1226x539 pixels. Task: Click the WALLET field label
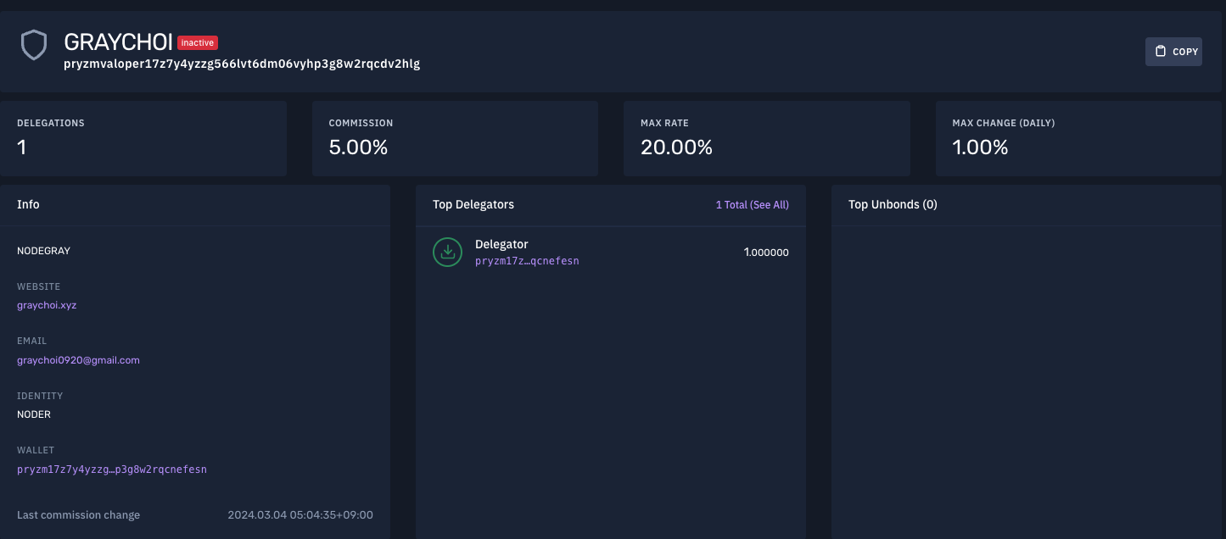click(36, 450)
